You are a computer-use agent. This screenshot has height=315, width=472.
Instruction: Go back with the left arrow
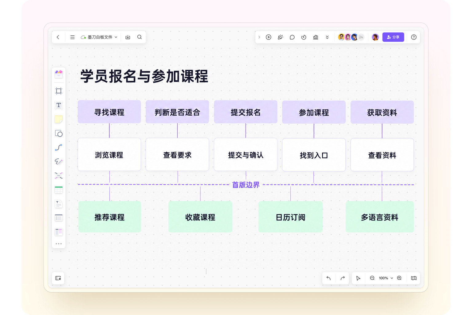(58, 37)
